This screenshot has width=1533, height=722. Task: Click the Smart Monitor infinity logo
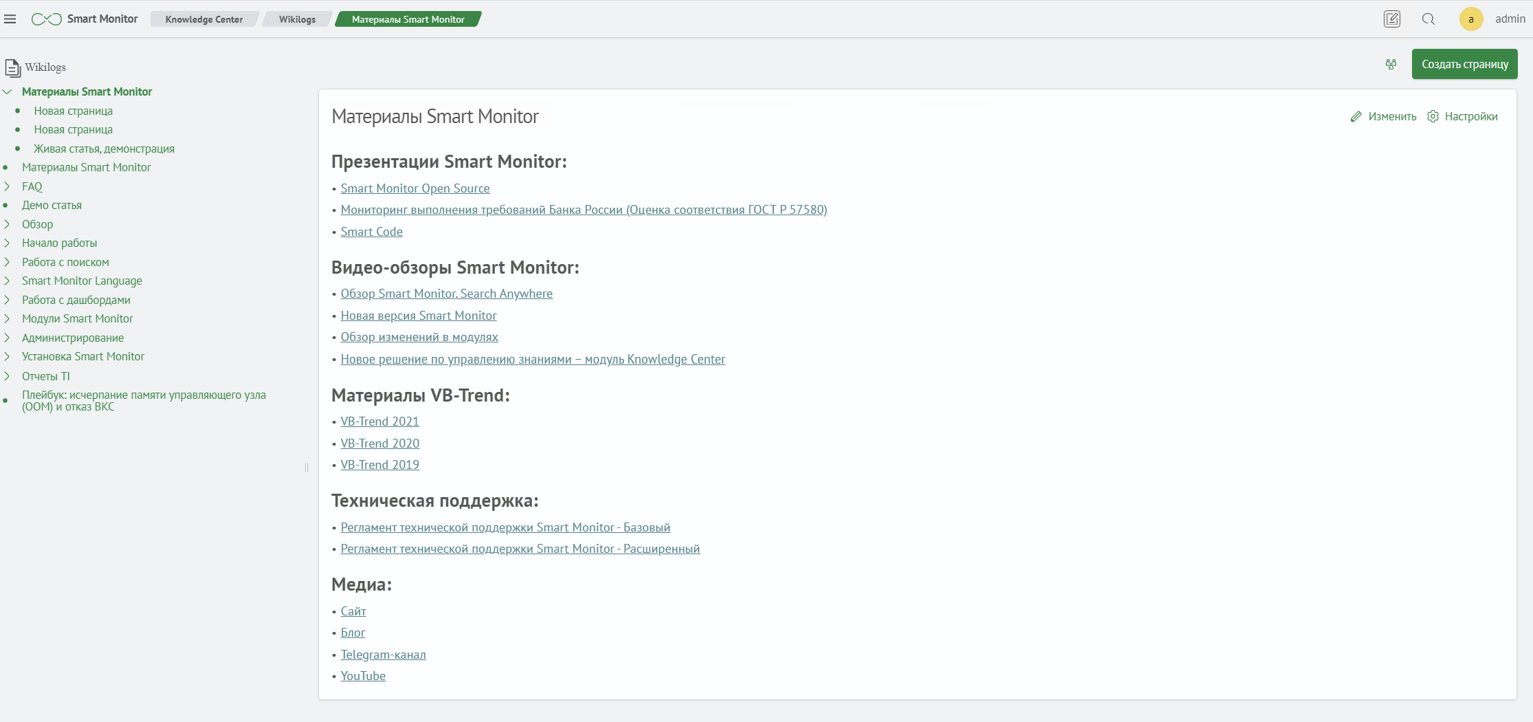pos(47,19)
